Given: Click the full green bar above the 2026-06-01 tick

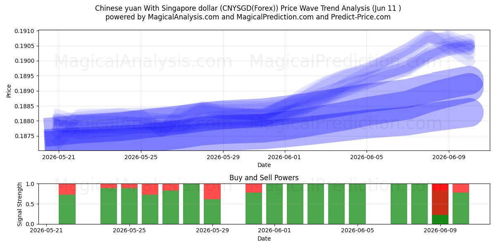Looking at the screenshot, I should (274, 204).
